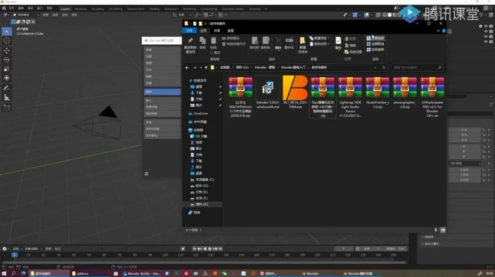Select the Annotate pencil tool
This screenshot has height=277, width=495.
[x=6, y=88]
